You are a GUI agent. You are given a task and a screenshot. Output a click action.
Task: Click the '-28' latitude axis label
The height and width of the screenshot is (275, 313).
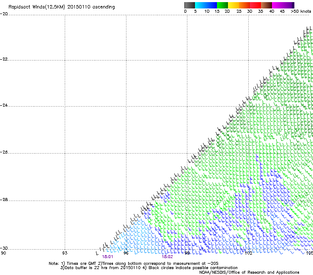4,200
